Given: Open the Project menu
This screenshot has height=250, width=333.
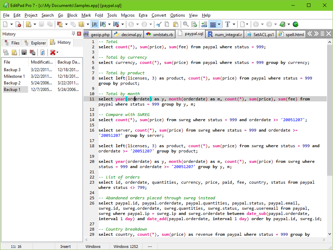Looking at the screenshot, I should coord(31,15).
